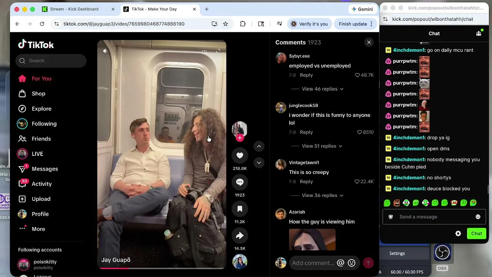
Task: Insert a mention with the @ icon
Action: (341, 263)
